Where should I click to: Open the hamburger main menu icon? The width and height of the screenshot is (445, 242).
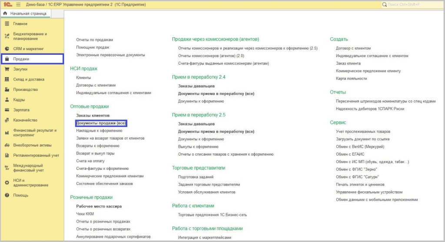pos(18,4)
